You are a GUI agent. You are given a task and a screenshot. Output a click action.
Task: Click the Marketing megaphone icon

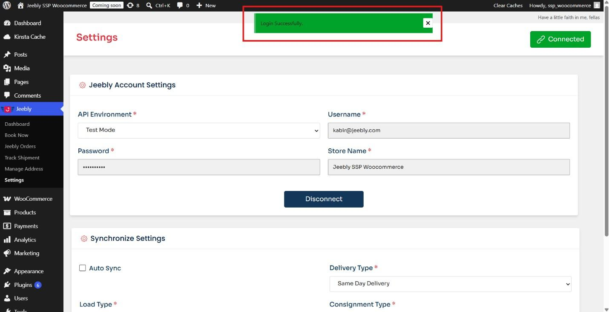pyautogui.click(x=7, y=253)
